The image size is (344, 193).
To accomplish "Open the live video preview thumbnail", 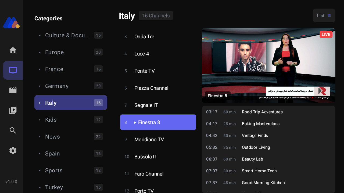I will coord(268,65).
